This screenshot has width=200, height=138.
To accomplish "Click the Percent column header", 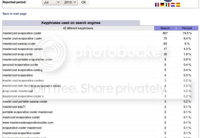I will tap(187, 28).
